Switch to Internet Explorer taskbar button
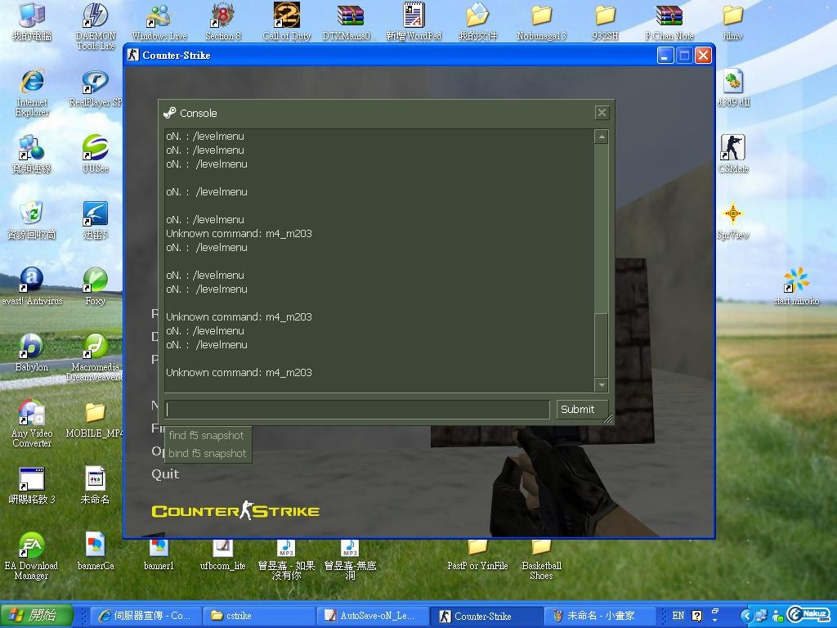The image size is (837, 628). tap(145, 616)
